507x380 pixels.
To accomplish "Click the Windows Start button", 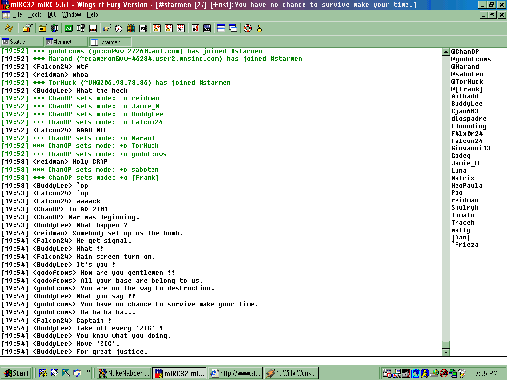I will [16, 373].
